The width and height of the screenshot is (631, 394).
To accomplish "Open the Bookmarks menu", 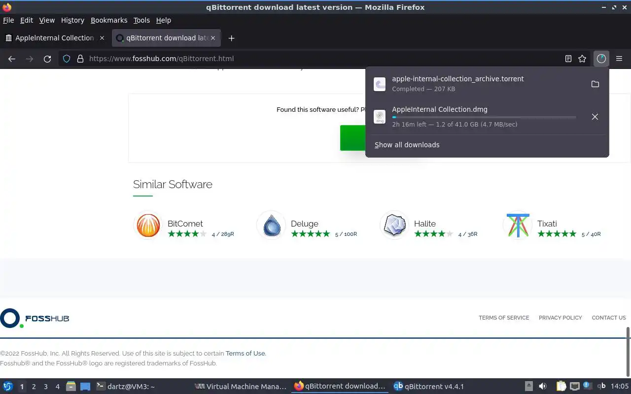I will point(109,20).
